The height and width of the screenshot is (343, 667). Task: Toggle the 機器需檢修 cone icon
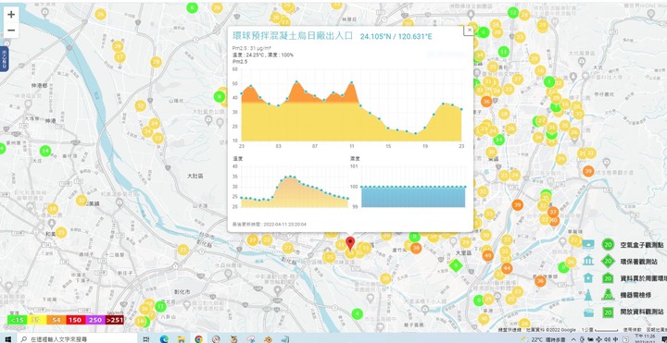point(588,295)
